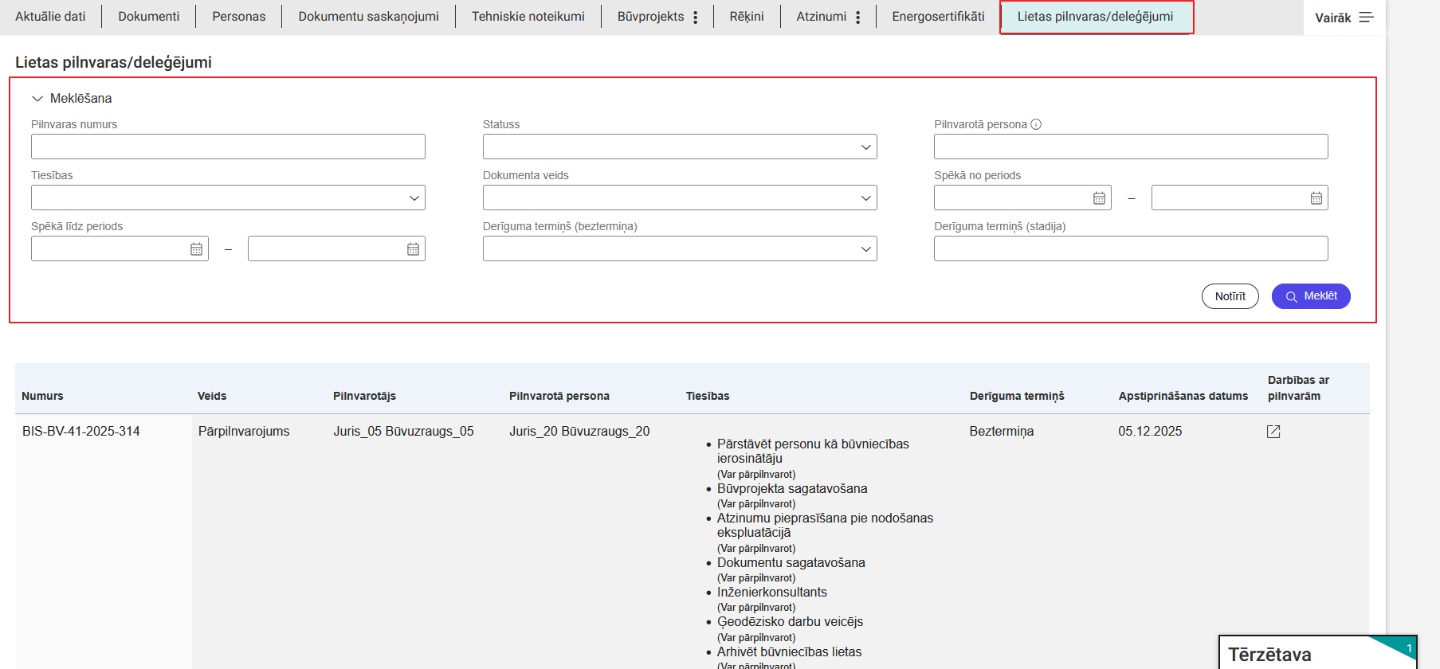Screen dimensions: 1440x669
Task: Click the Notīrīt clear button
Action: pyautogui.click(x=1230, y=296)
